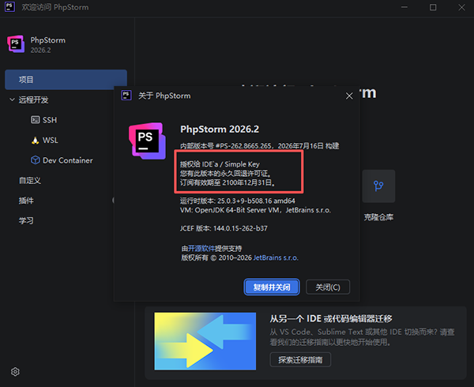
Task: Click the large PS logo in About dialog
Action: click(147, 141)
